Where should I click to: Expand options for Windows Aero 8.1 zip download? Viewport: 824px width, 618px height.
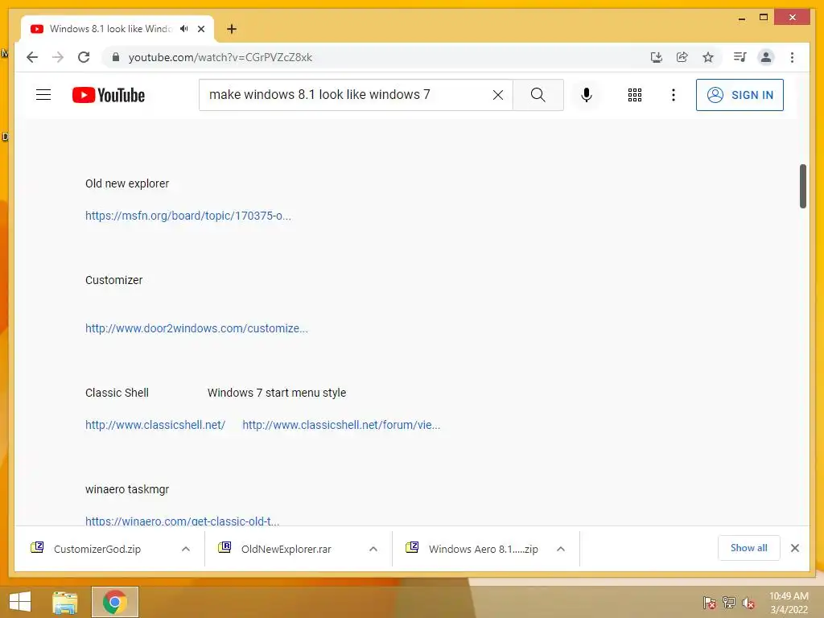click(561, 549)
